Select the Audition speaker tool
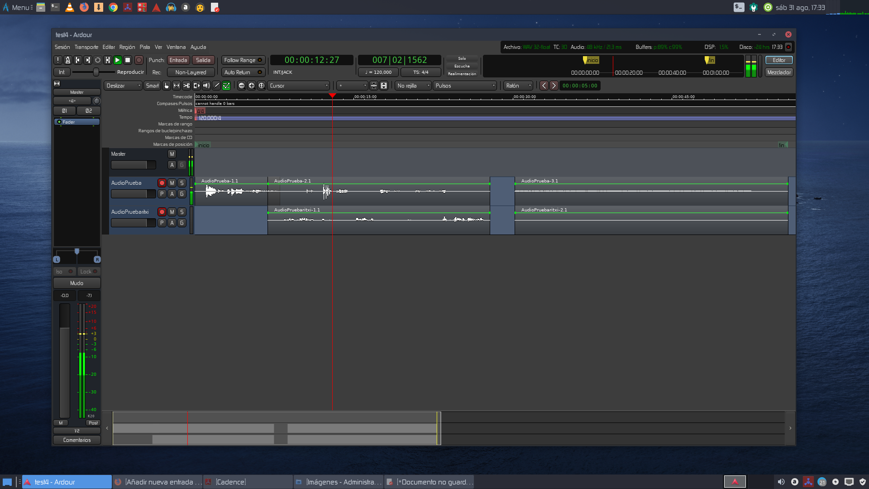 (206, 86)
